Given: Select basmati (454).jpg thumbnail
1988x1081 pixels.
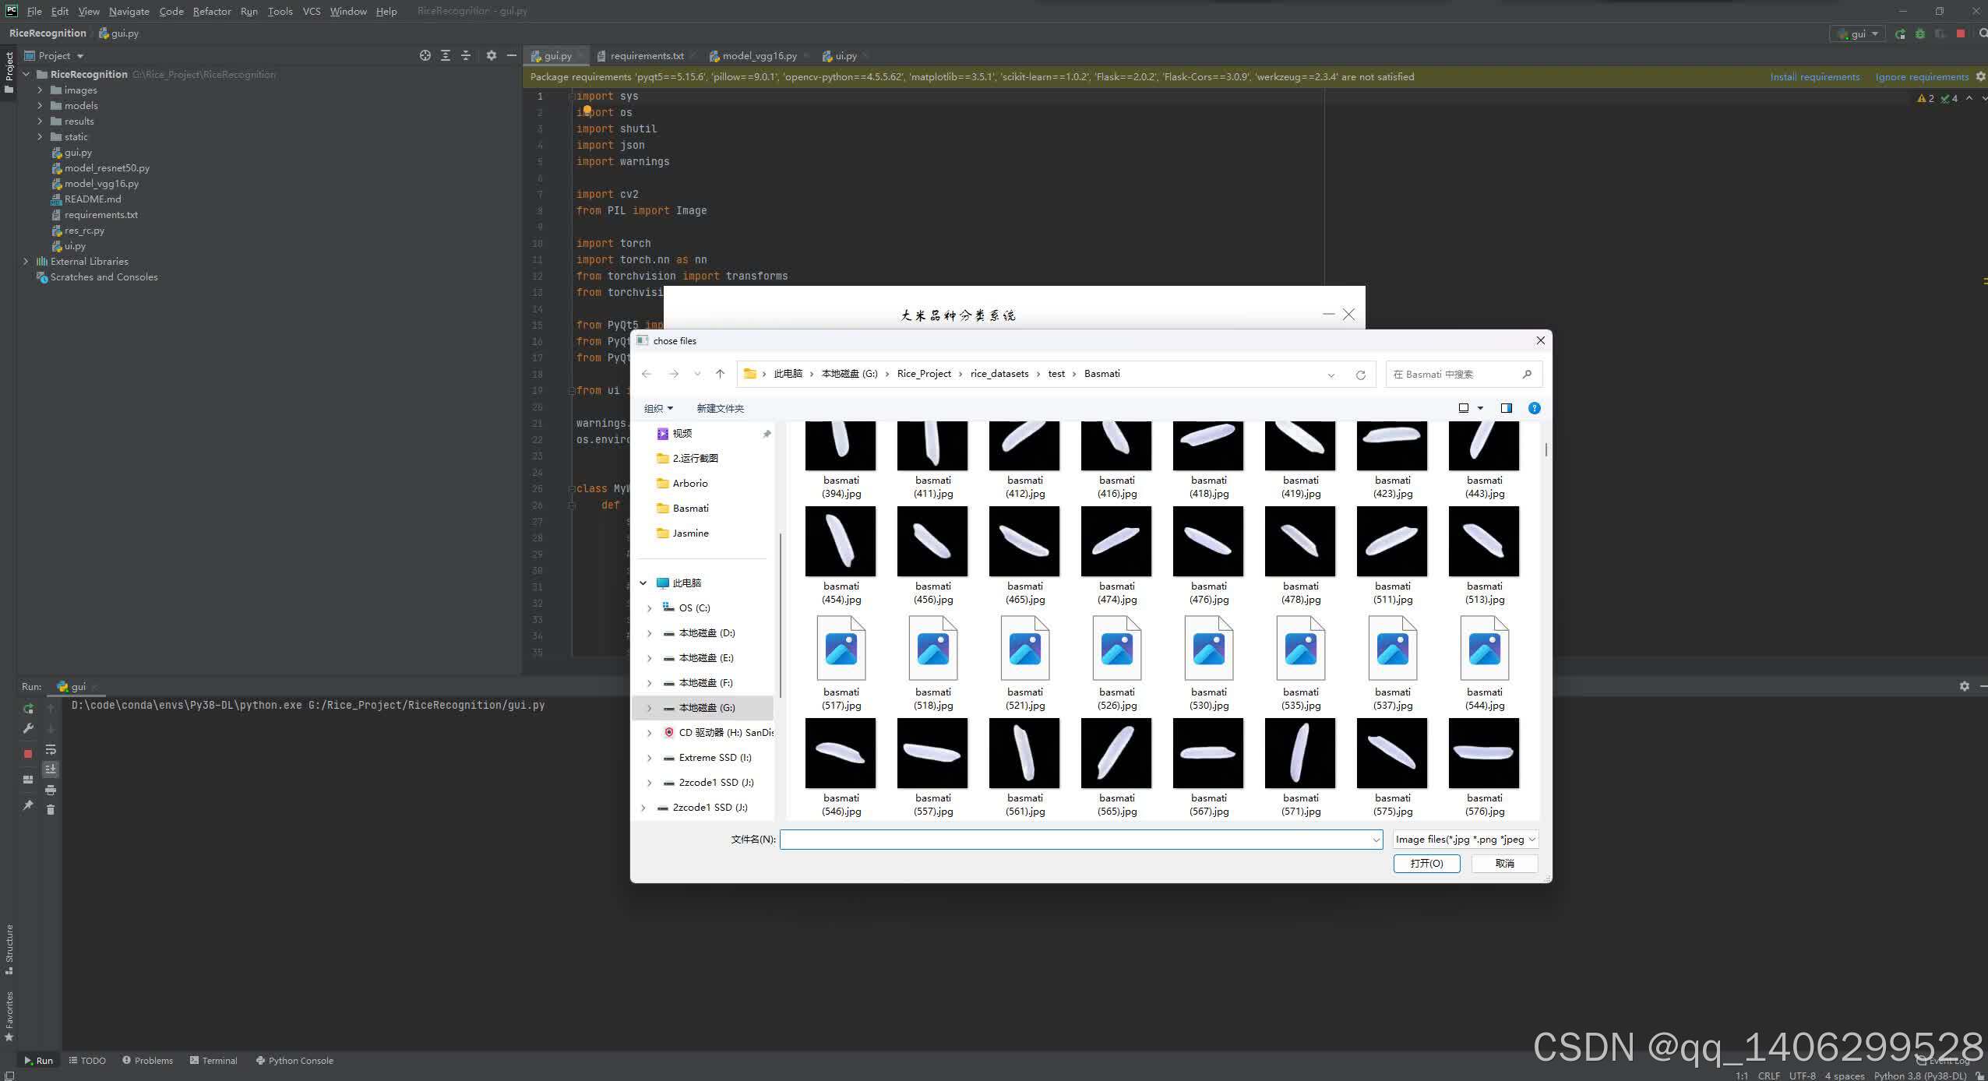Looking at the screenshot, I should (841, 542).
